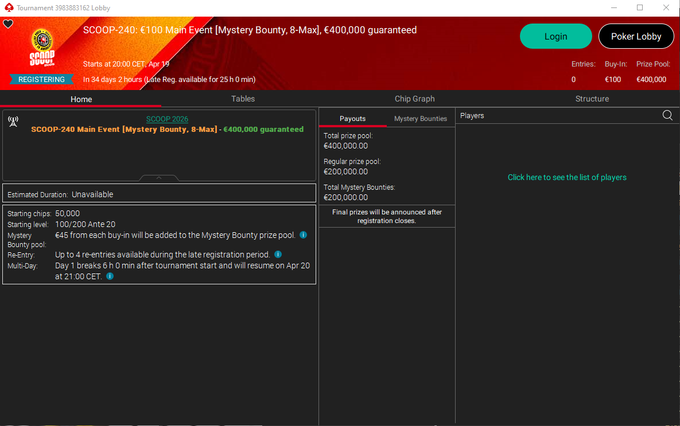
Task: Click the Total Mystery Bounties value
Action: point(345,198)
